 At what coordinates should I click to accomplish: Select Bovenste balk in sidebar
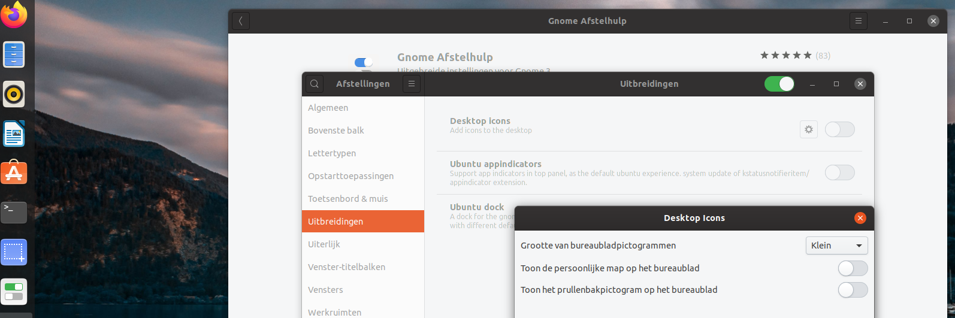click(363, 131)
